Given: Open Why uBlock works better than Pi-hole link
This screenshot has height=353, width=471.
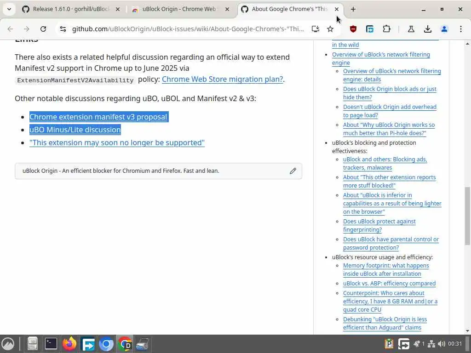Looking at the screenshot, I should pos(389,129).
